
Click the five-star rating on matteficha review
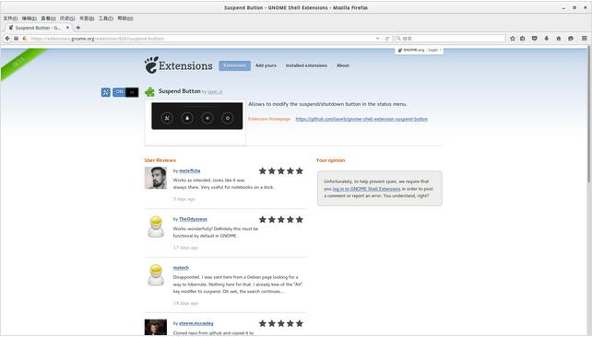(281, 170)
